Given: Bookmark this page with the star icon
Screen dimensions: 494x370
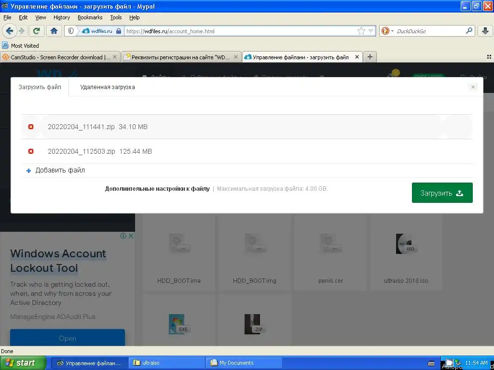Looking at the screenshot, I should click(x=361, y=31).
